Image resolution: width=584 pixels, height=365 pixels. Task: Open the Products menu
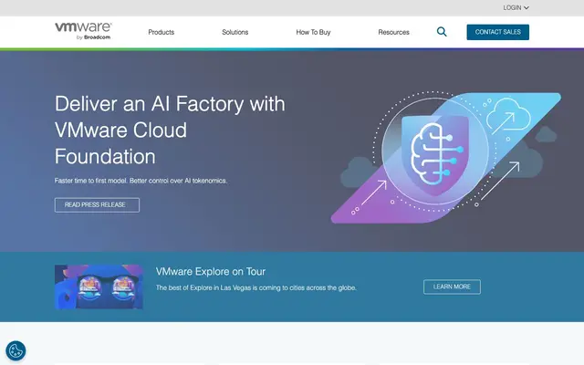[162, 32]
